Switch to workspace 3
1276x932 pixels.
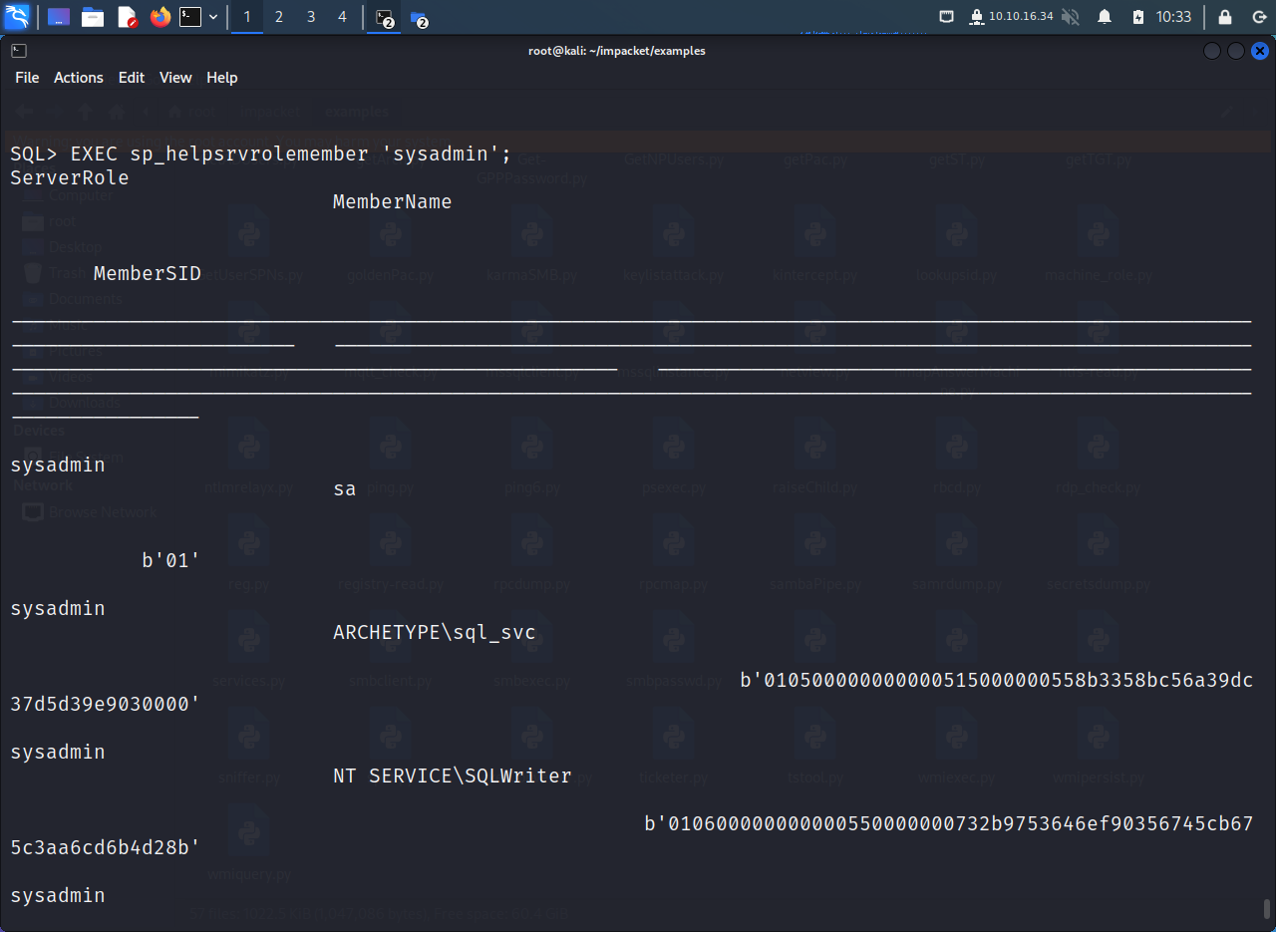(311, 17)
